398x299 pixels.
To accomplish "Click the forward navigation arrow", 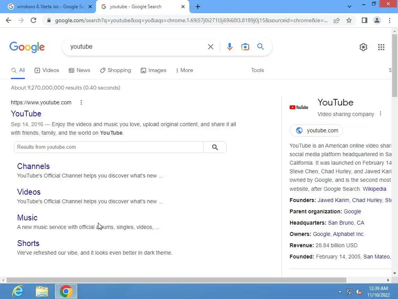I will coord(21,20).
